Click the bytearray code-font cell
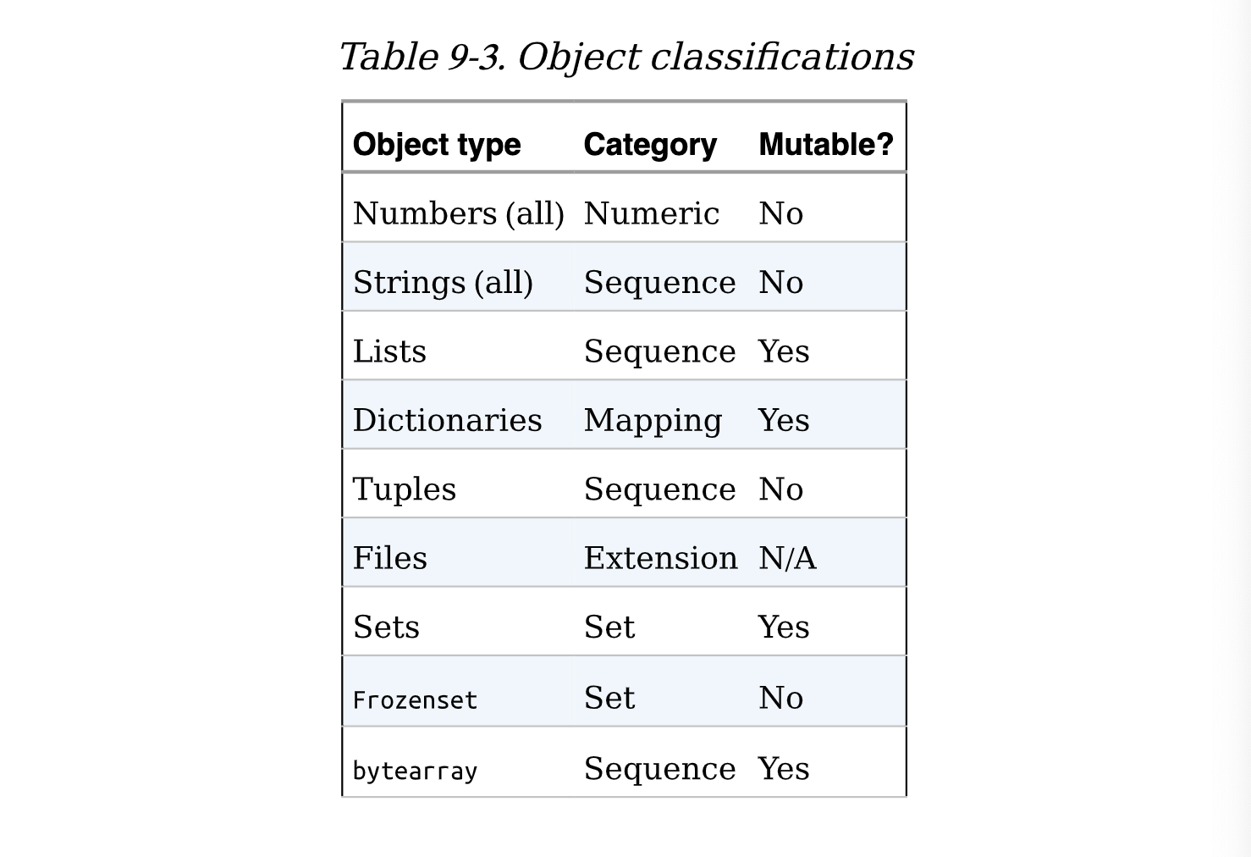This screenshot has width=1251, height=857. (415, 771)
